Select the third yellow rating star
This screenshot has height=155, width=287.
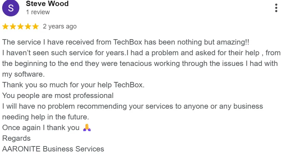[20, 26]
